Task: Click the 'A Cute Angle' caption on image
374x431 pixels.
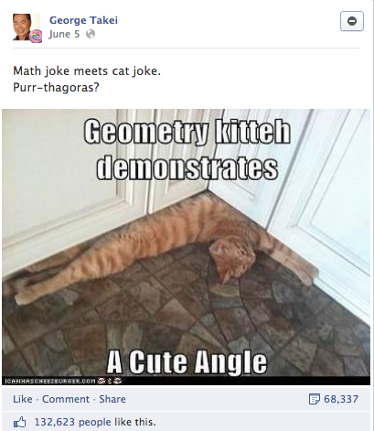Action: coord(187,361)
